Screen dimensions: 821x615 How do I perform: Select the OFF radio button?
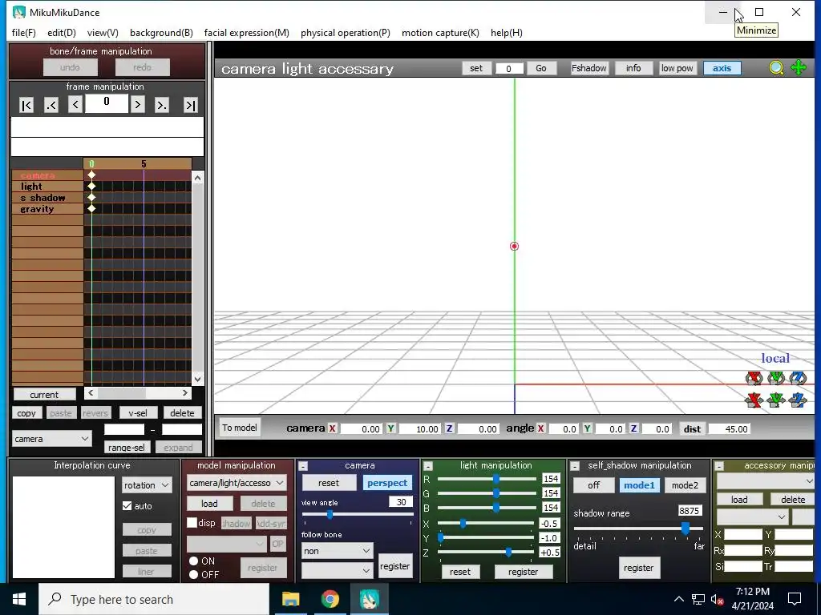click(x=194, y=575)
